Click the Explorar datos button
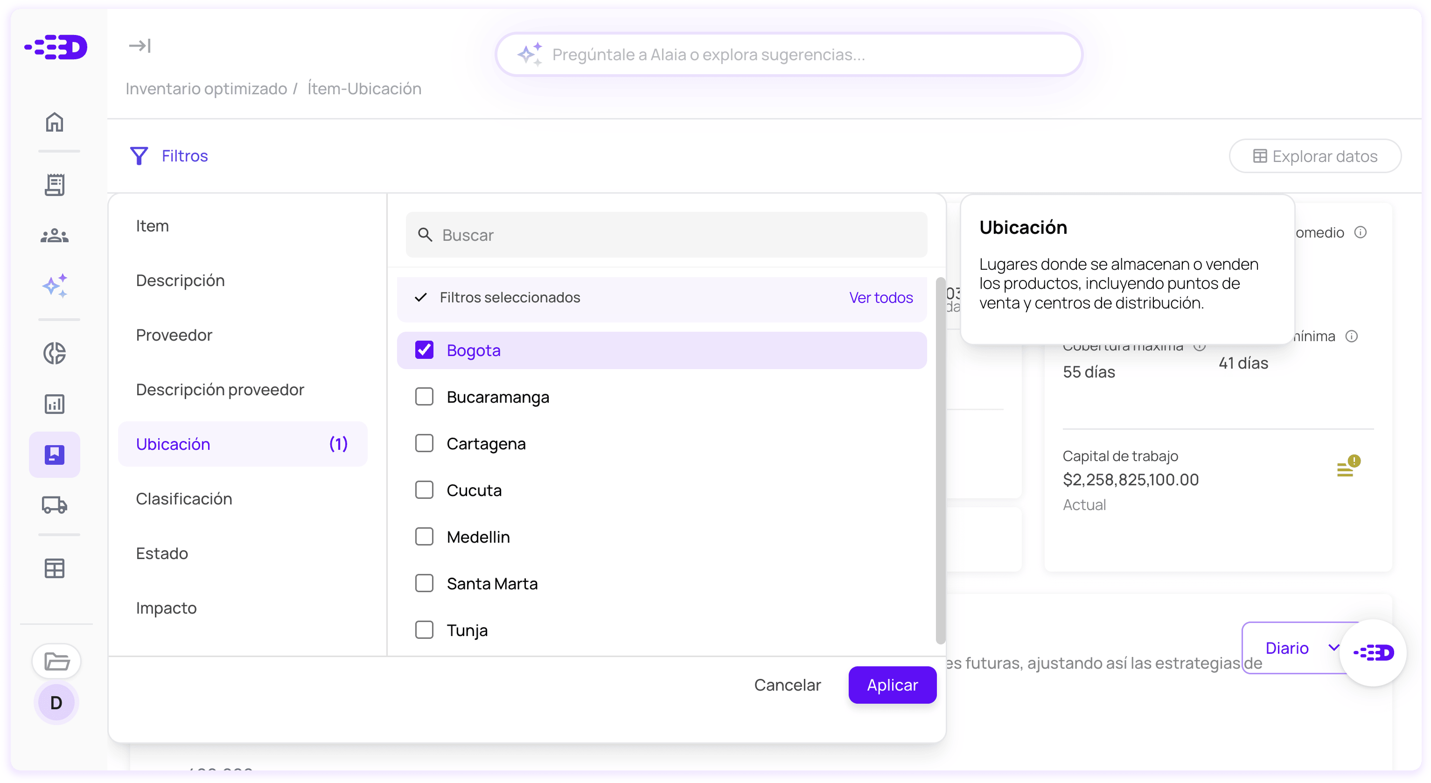1431x783 pixels. pyautogui.click(x=1315, y=157)
